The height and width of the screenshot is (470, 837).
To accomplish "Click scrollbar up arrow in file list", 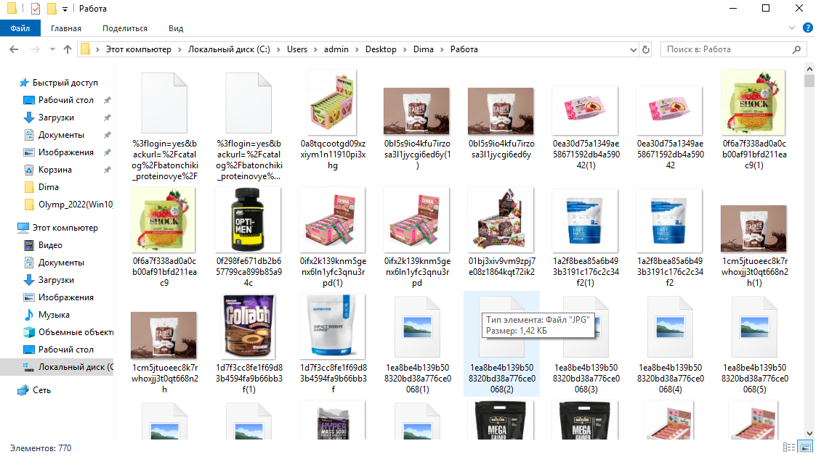I will [809, 69].
